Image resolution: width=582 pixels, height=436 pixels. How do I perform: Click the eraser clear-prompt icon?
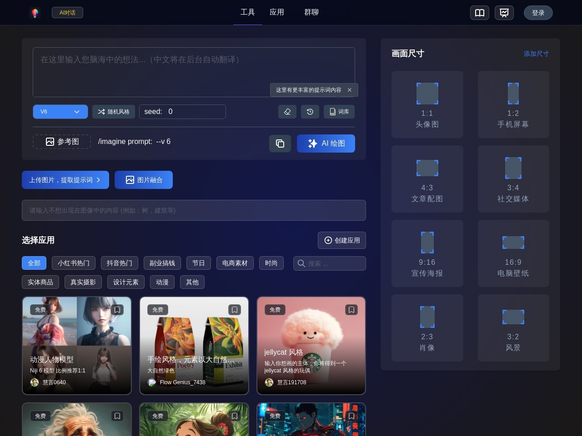click(287, 112)
